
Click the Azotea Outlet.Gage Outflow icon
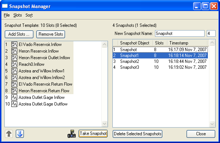point(14,104)
